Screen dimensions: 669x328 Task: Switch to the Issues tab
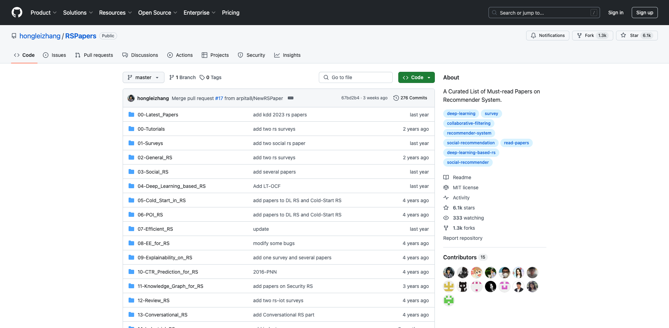point(54,55)
